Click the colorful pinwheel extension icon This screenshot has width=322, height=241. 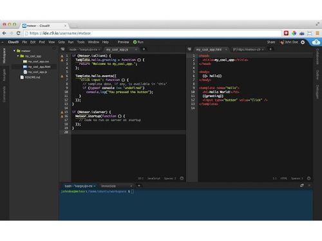tap(294, 33)
